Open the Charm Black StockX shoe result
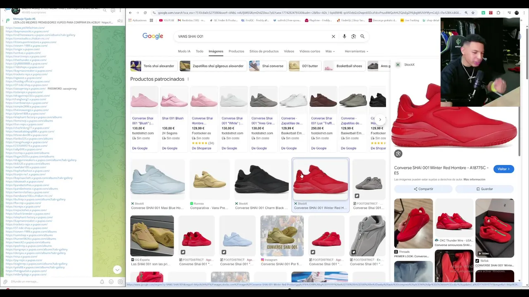This screenshot has width=529, height=297. (262, 184)
